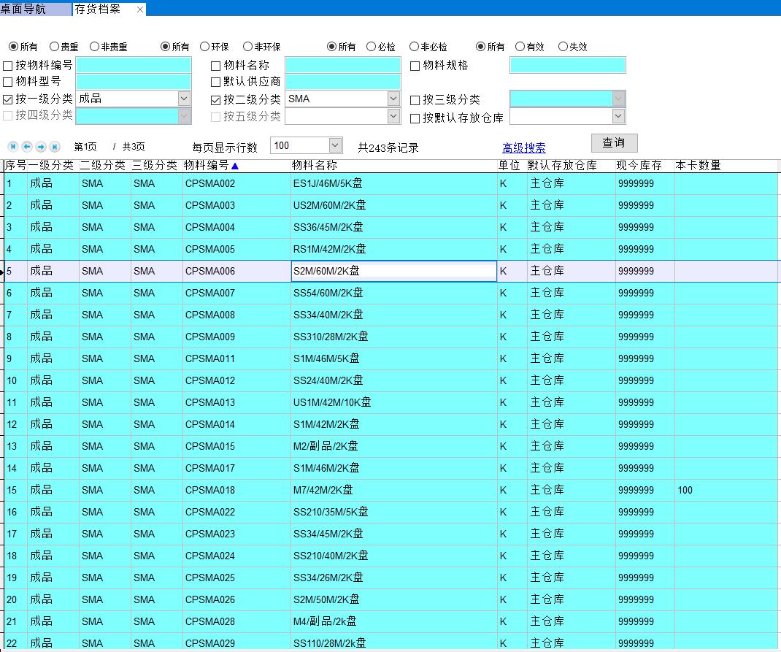Open the rows-per-page dropdown showing 100
Screen dimensions: 781x652
coord(335,146)
